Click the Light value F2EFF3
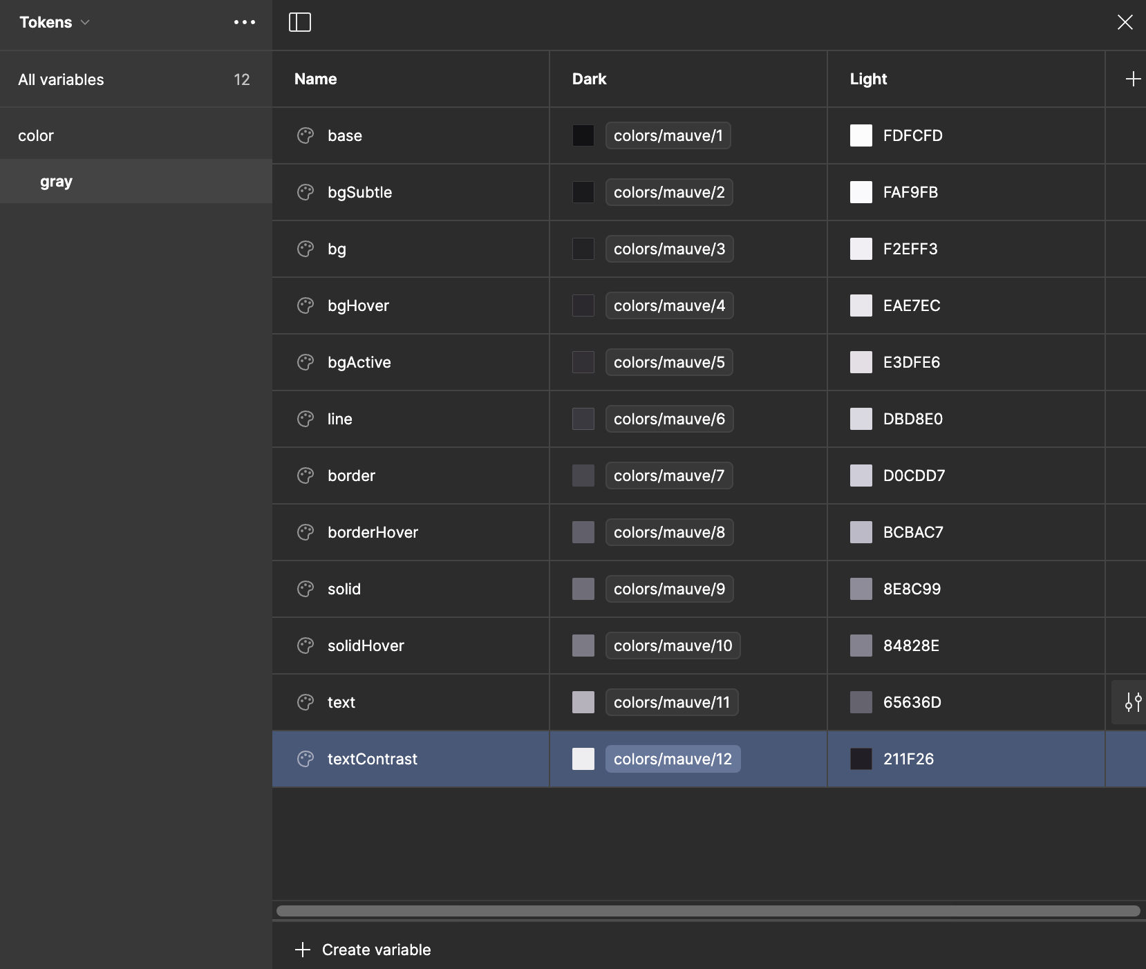Viewport: 1146px width, 969px height. [911, 249]
